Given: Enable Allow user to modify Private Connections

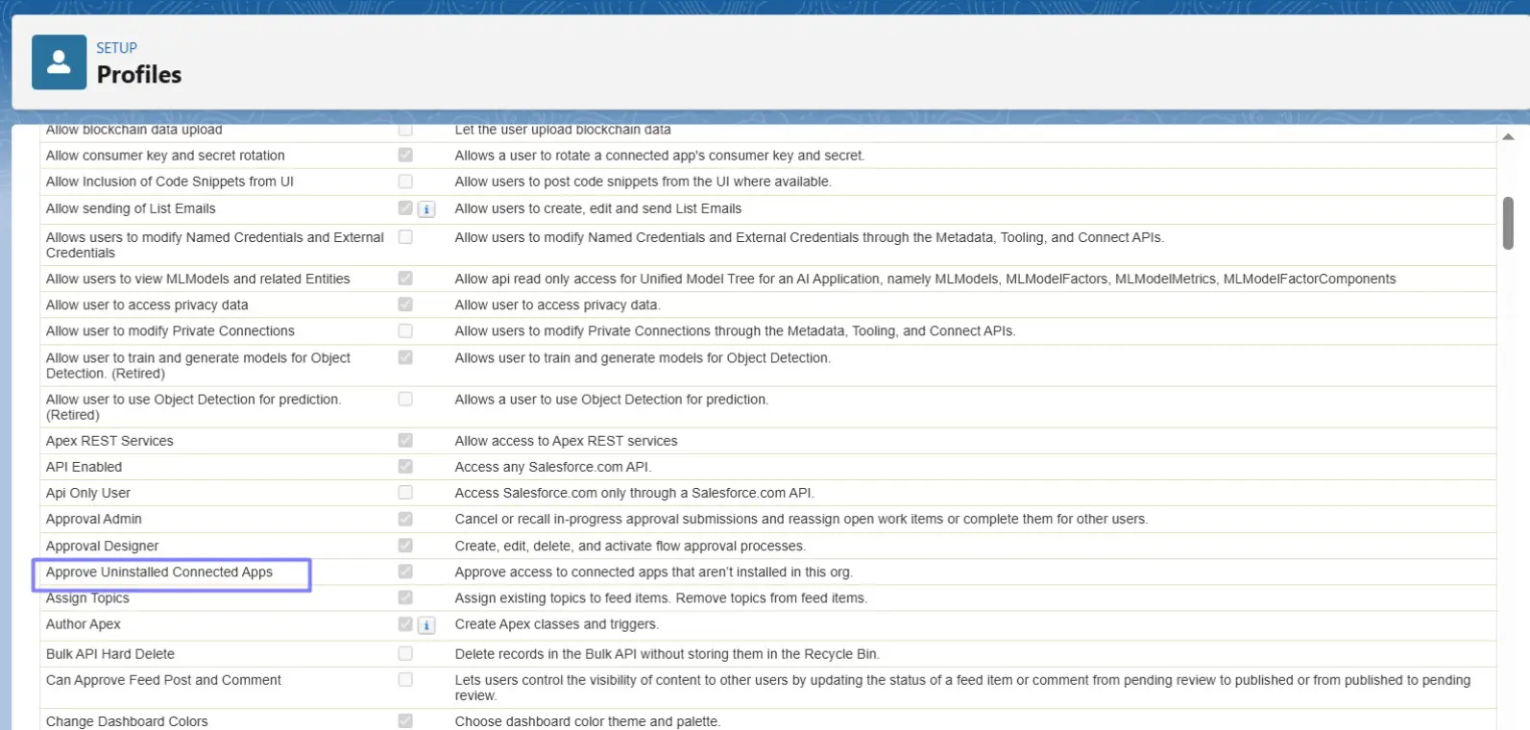Looking at the screenshot, I should pos(405,331).
